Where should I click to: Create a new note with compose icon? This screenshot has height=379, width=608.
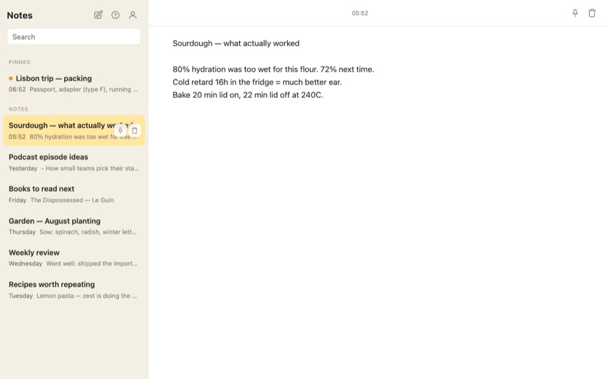pyautogui.click(x=99, y=15)
